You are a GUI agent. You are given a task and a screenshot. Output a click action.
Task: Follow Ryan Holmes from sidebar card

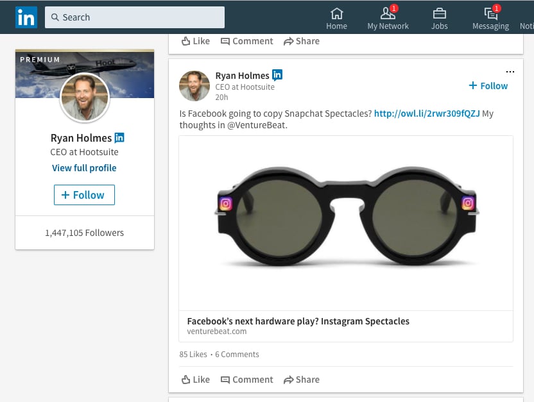[x=84, y=195]
